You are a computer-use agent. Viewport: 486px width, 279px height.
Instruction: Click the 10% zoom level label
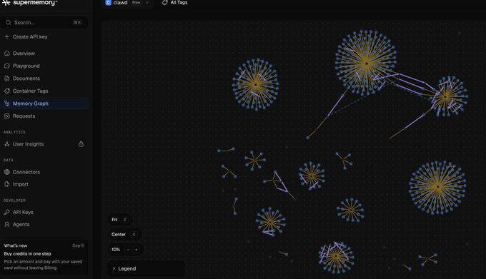click(116, 250)
